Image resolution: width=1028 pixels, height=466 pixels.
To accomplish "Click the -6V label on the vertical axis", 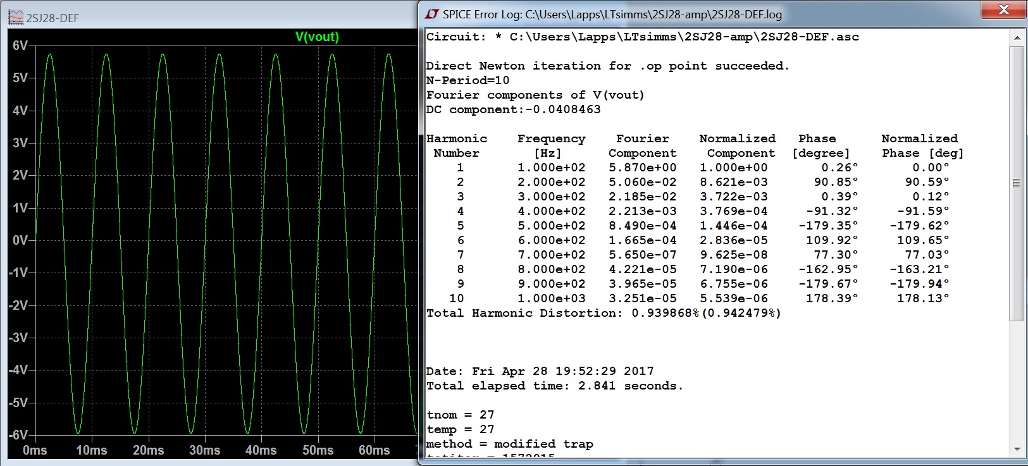I will point(18,435).
